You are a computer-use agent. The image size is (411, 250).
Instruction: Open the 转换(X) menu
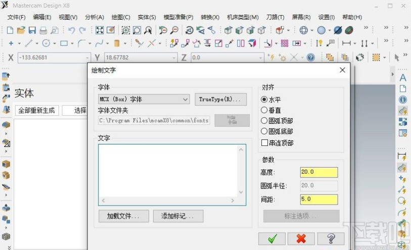pyautogui.click(x=210, y=17)
